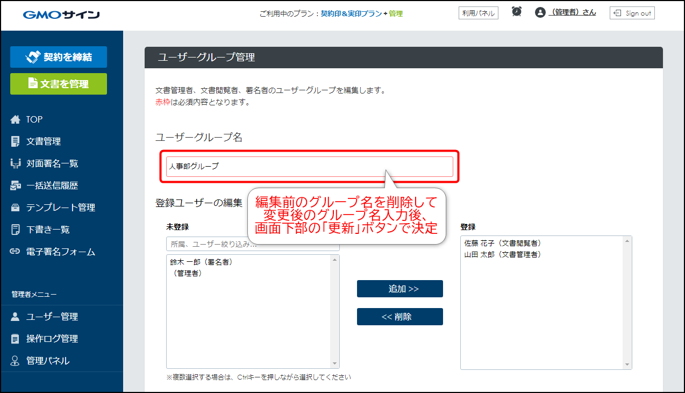Click the Sign out button
The height and width of the screenshot is (393, 685).
[x=632, y=13]
